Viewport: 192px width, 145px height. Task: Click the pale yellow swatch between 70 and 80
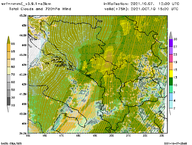(9, 71)
